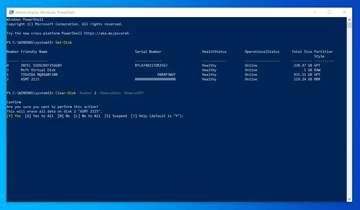Click the "Confirm" heading text

coord(14,102)
